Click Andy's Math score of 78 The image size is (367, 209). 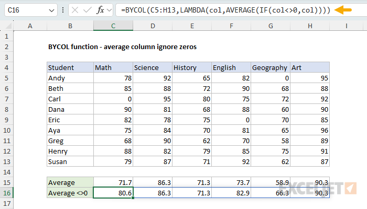tap(113, 78)
